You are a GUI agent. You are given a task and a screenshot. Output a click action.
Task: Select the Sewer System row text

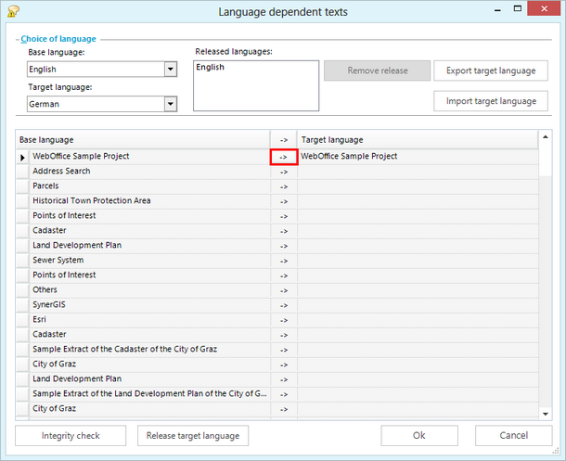58,260
